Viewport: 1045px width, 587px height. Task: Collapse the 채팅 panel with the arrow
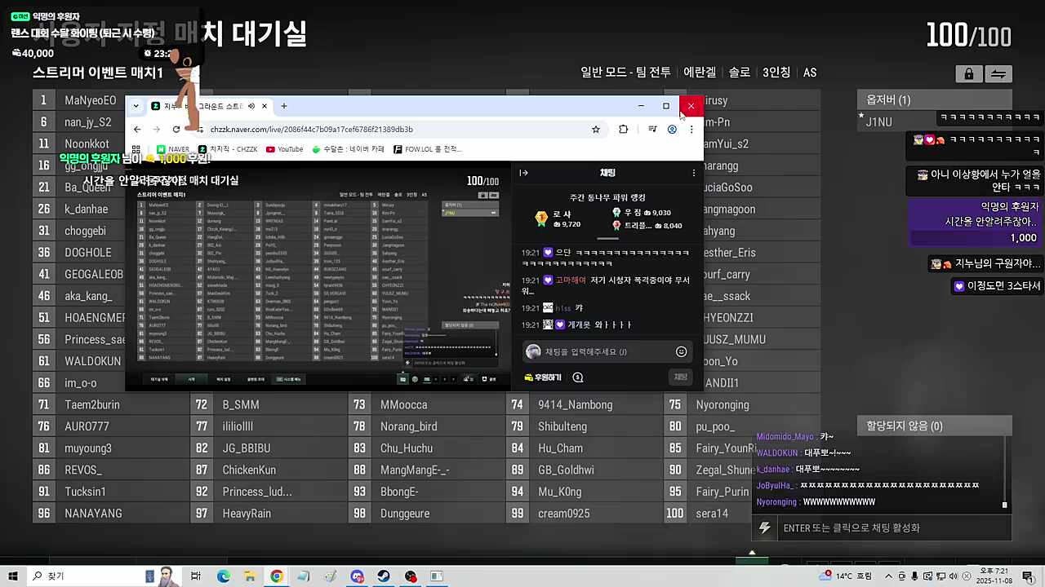point(523,172)
